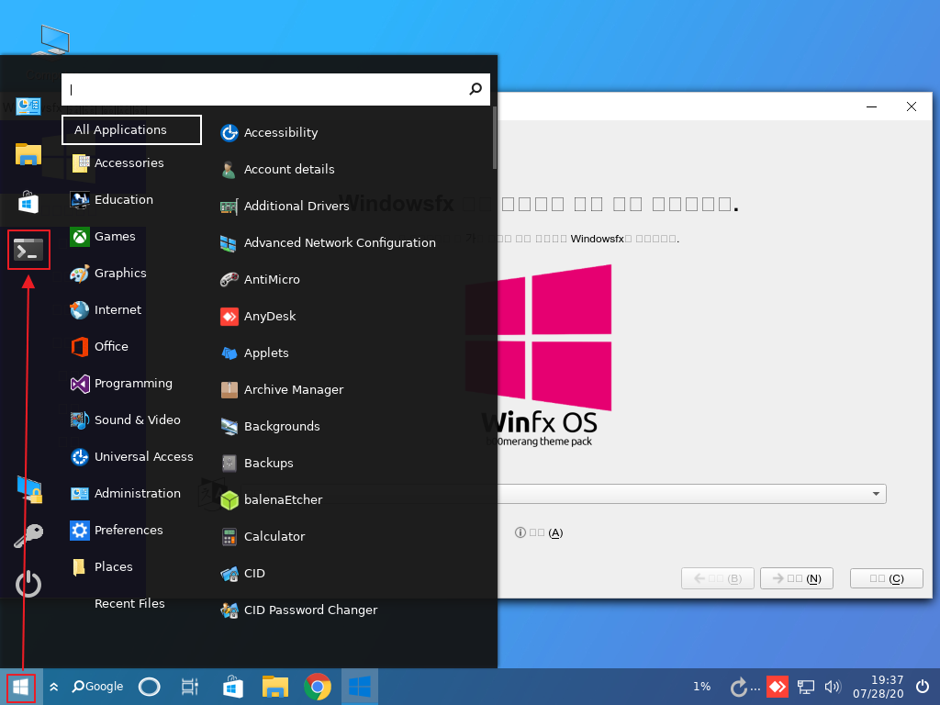
Task: Open the network tray icon
Action: [x=806, y=687]
